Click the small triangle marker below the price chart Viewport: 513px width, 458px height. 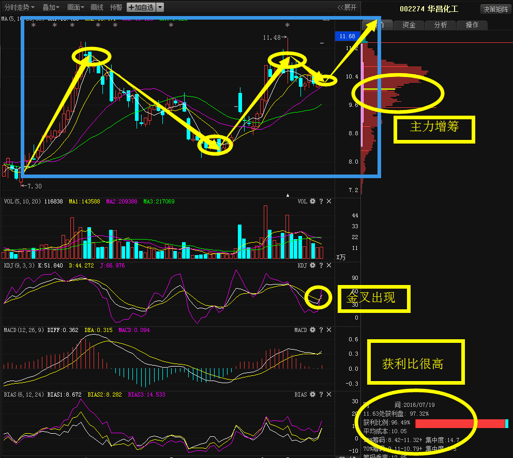pyautogui.click(x=288, y=195)
